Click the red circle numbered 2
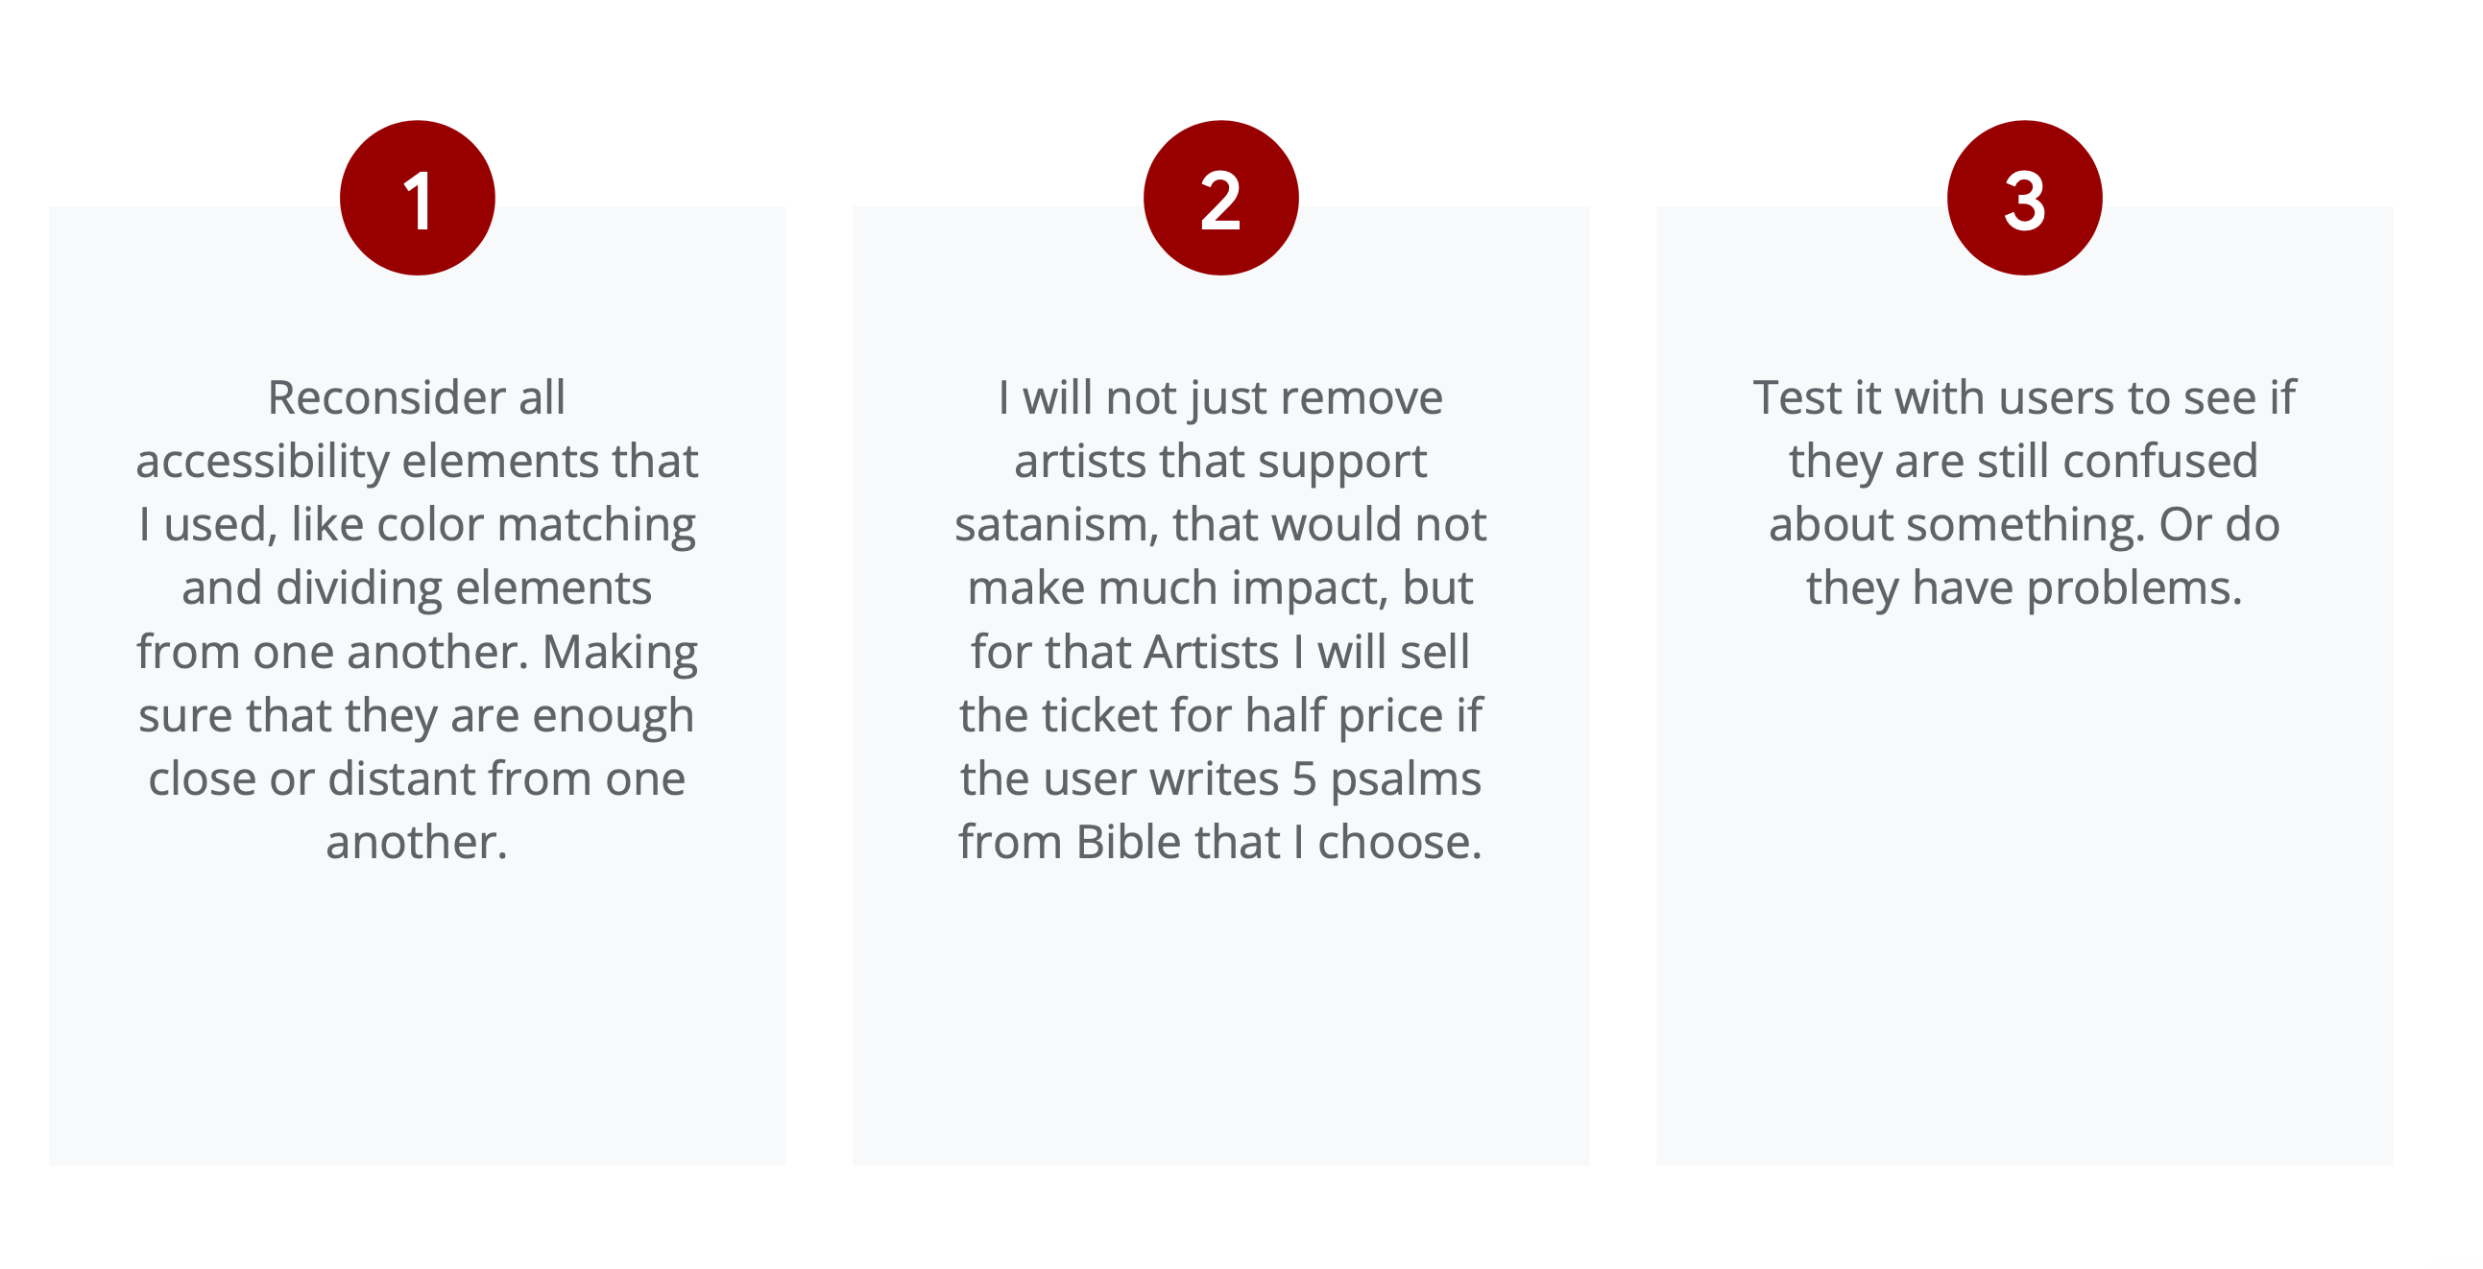This screenshot has height=1269, width=2483. point(1220,199)
